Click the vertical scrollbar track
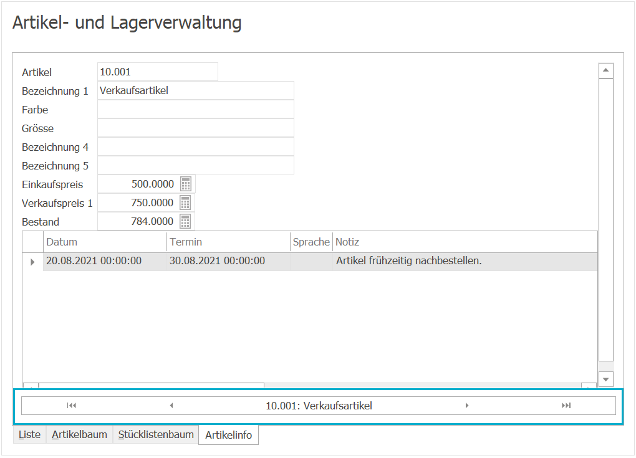 click(x=605, y=366)
